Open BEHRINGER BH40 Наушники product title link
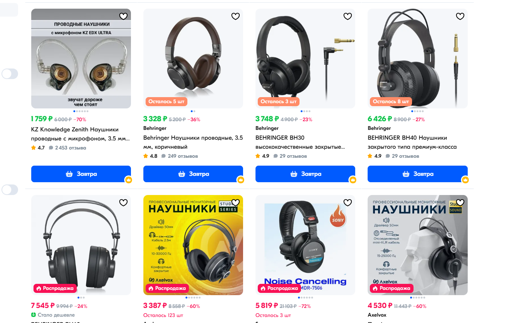Viewport: 517px width, 323px height. pyautogui.click(x=412, y=142)
